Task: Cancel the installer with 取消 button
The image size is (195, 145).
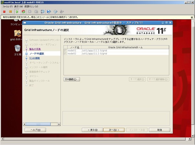Action: click(160, 130)
